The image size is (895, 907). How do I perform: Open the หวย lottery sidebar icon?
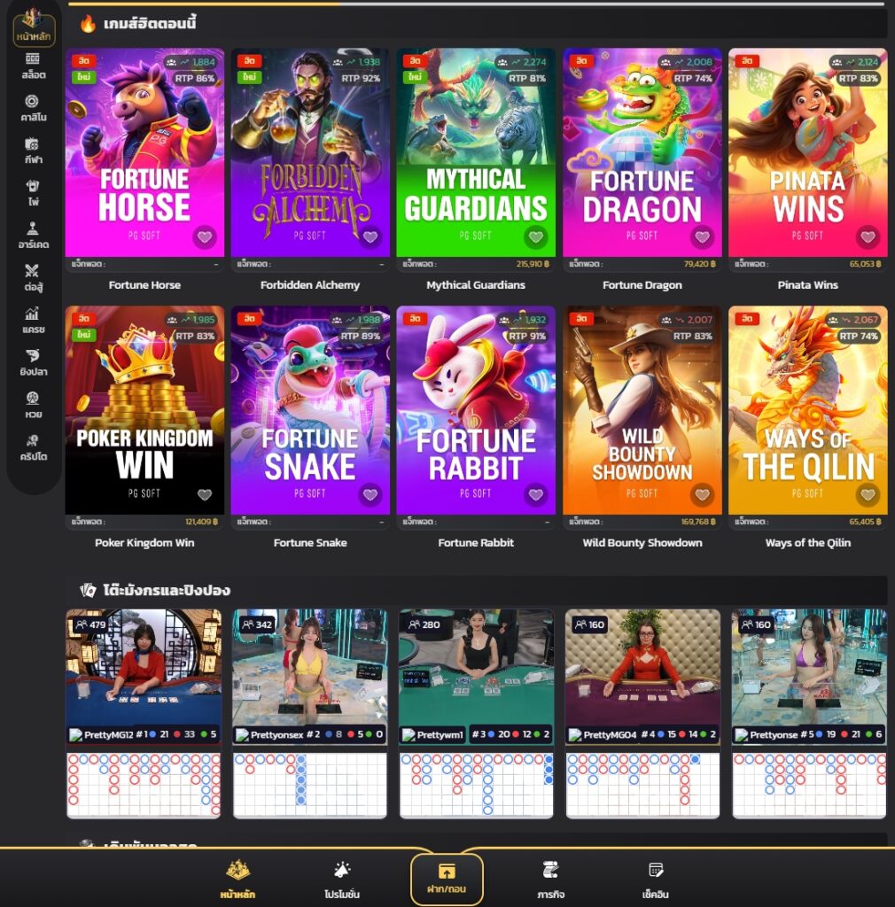[x=33, y=405]
